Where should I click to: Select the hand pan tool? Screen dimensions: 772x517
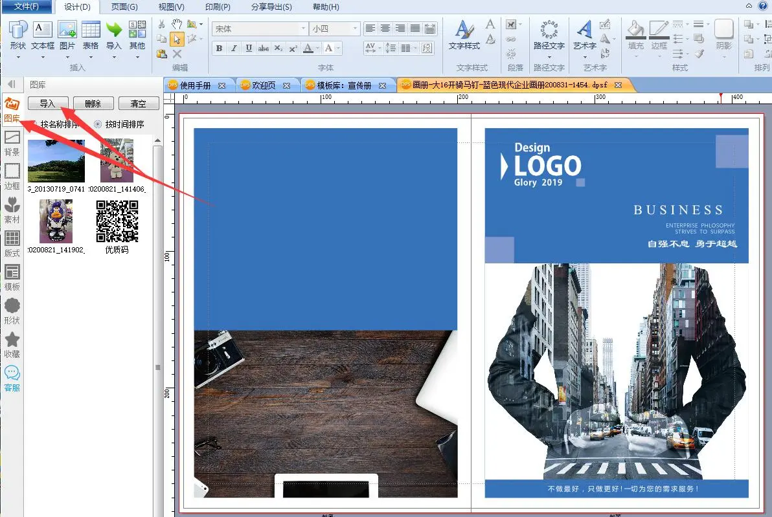pyautogui.click(x=177, y=24)
